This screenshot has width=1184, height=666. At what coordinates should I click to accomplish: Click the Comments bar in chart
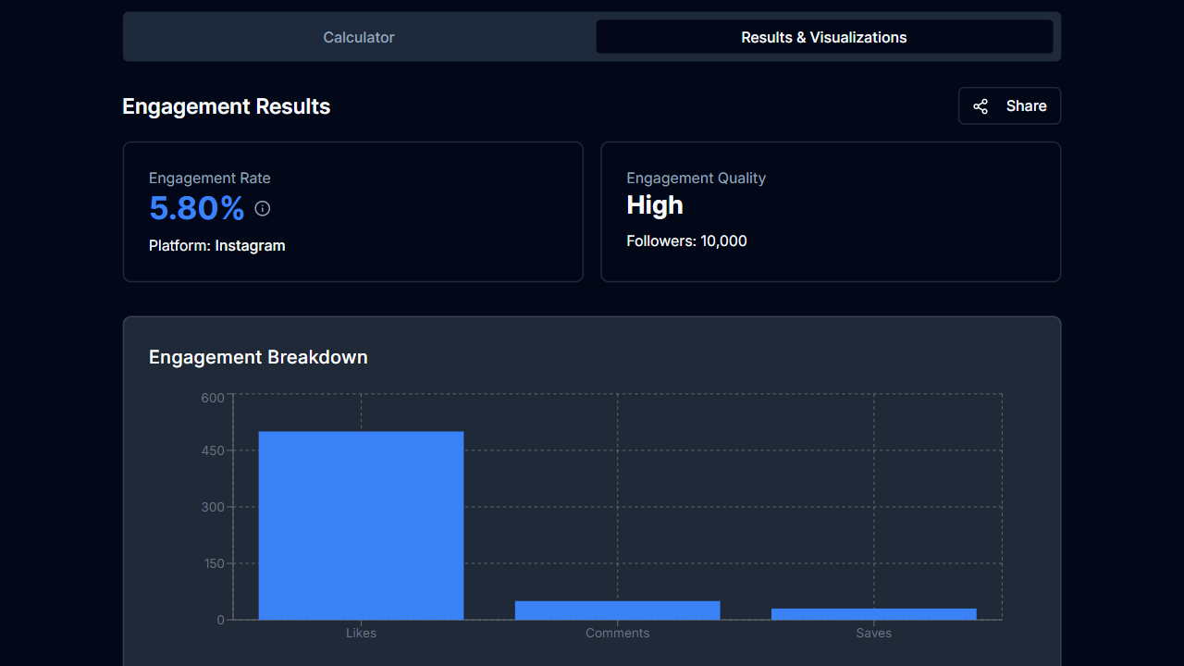(617, 610)
